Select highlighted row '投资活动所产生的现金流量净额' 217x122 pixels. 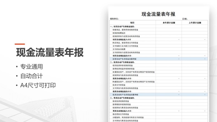coord(159,95)
